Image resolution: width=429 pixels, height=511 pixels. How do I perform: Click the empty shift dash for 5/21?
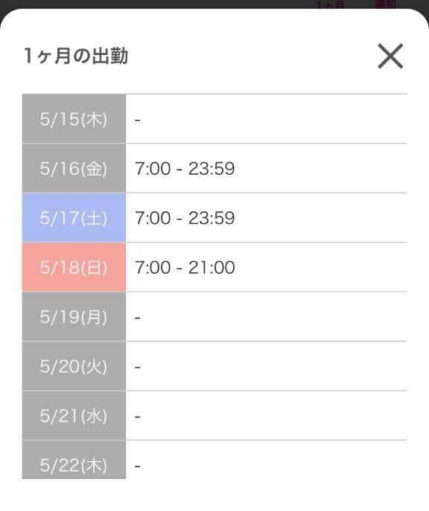coord(138,417)
